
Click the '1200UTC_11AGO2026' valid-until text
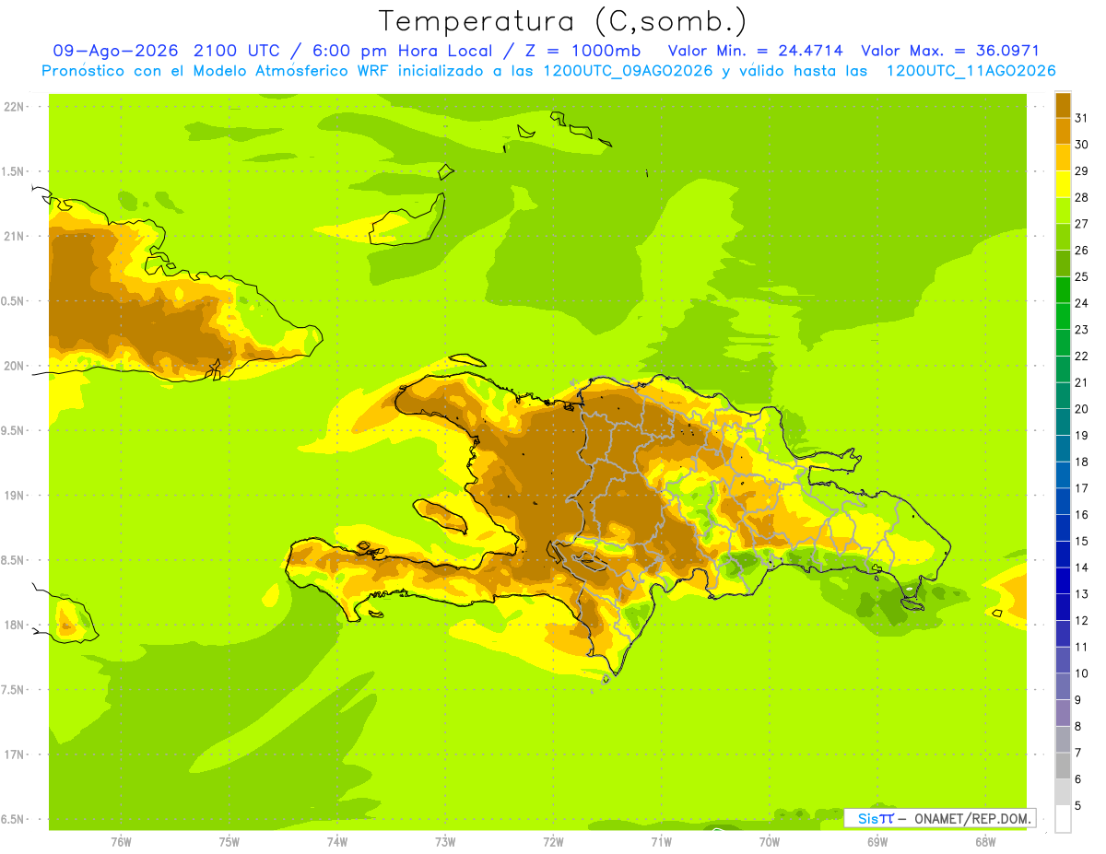coord(971,71)
